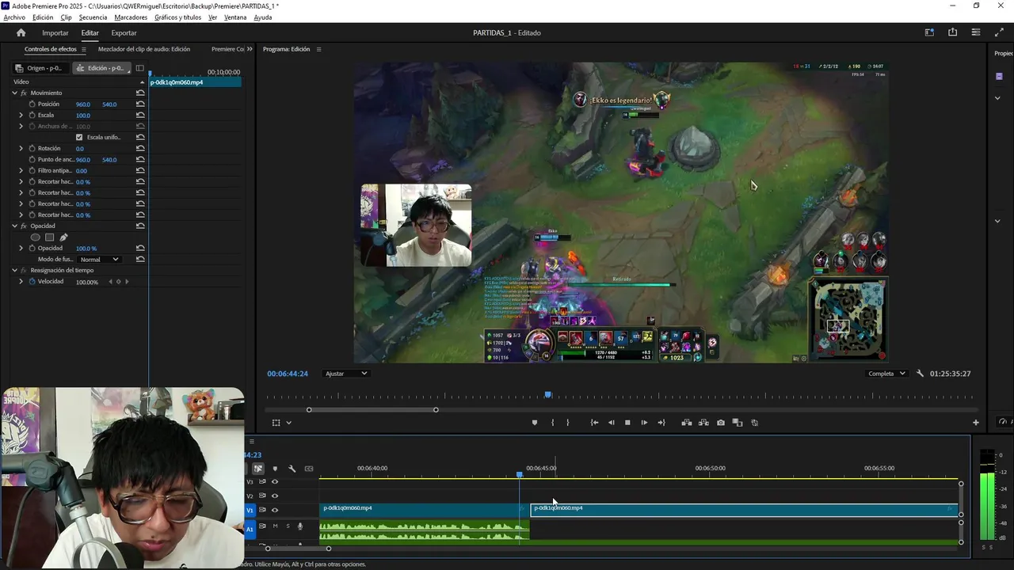Add keyframe for Velocidad
Screen dimensions: 1014x570
point(118,282)
